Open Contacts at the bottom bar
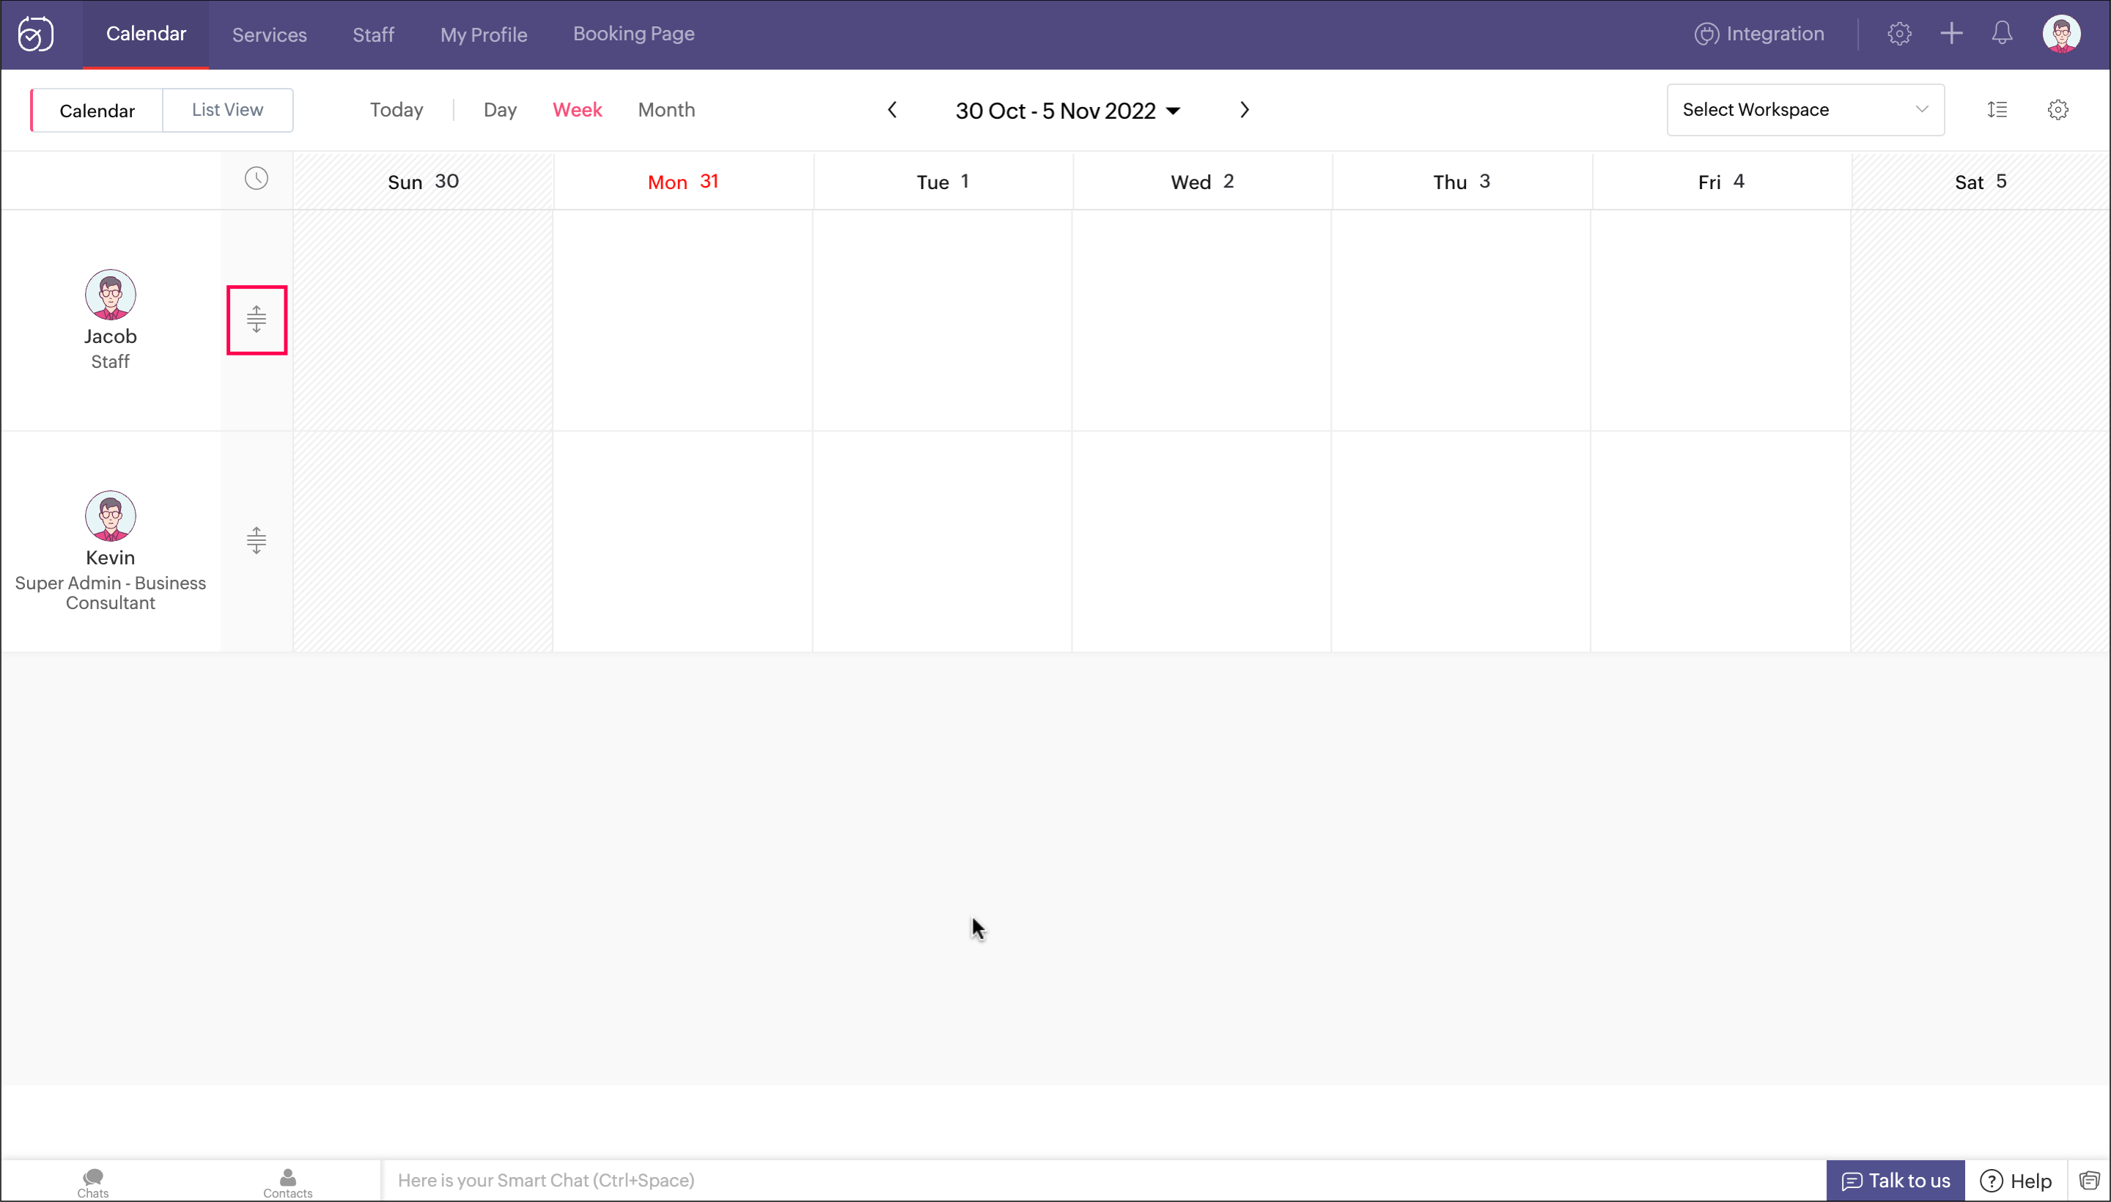Viewport: 2111px width, 1202px height. pos(287,1182)
